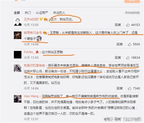Click 回复 under Fshfsh_ comment
This screenshot has width=144, height=123.
[x=118, y=58]
